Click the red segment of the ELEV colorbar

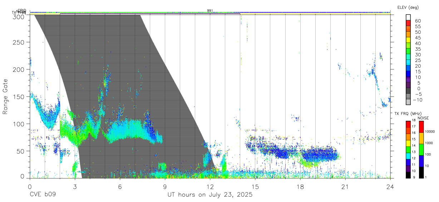coord(408,23)
